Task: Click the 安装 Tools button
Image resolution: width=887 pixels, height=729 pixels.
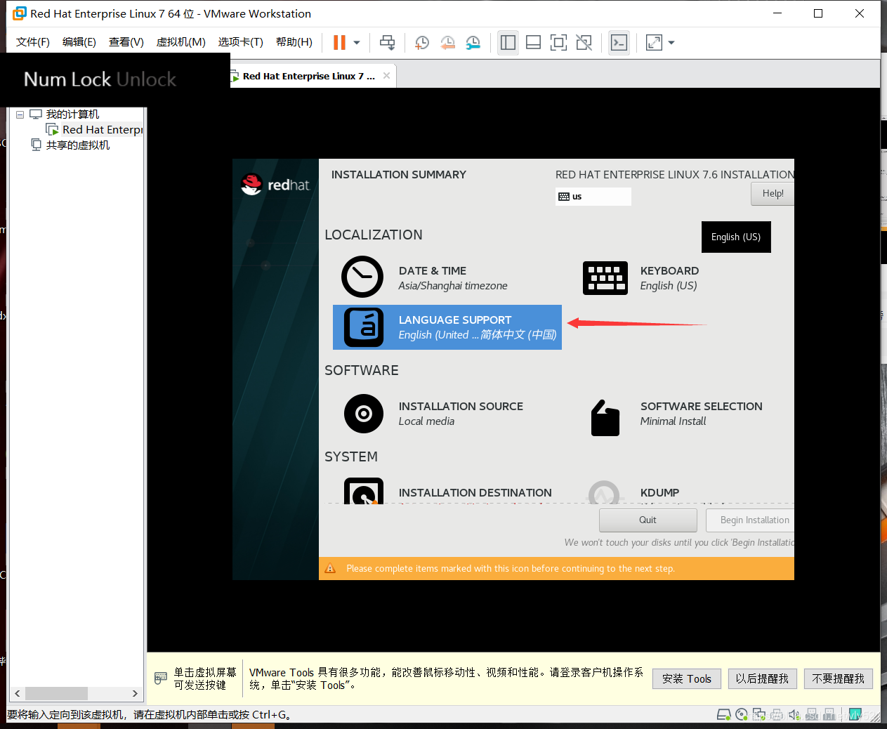Action: [687, 678]
